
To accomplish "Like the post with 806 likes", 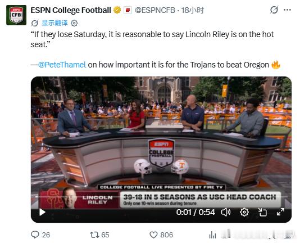I will [161, 235].
